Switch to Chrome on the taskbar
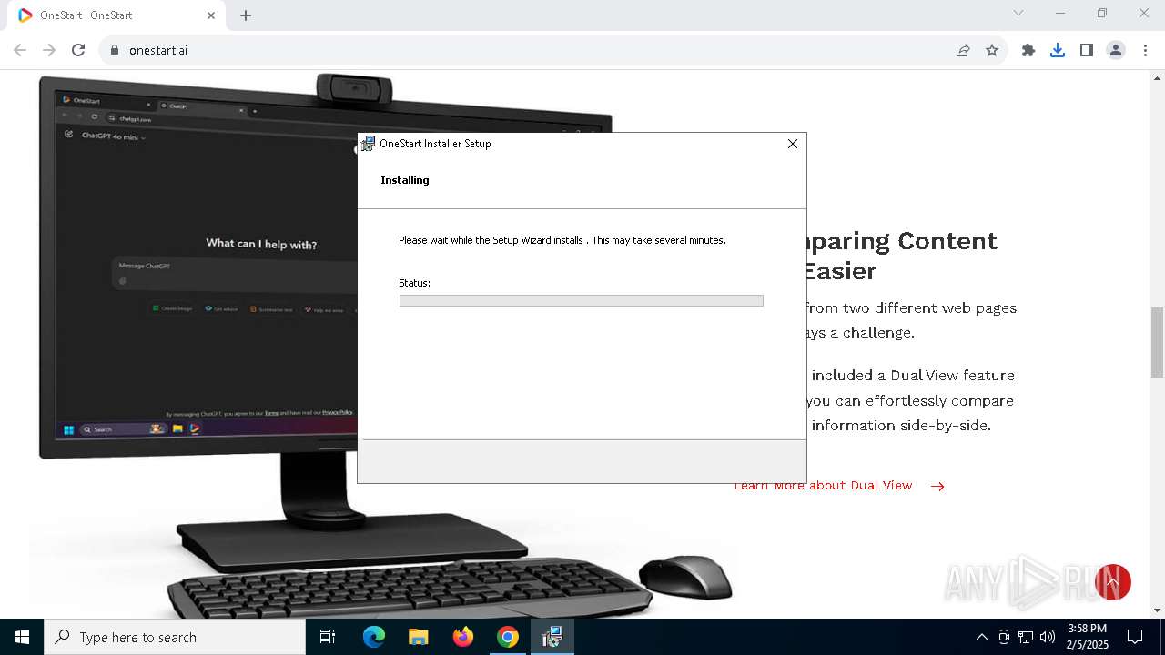Image resolution: width=1165 pixels, height=655 pixels. [x=508, y=637]
